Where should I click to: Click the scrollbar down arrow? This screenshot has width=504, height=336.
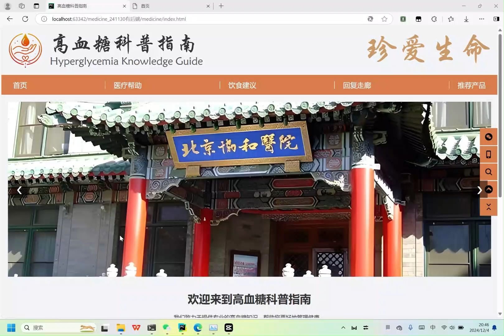(x=500, y=314)
